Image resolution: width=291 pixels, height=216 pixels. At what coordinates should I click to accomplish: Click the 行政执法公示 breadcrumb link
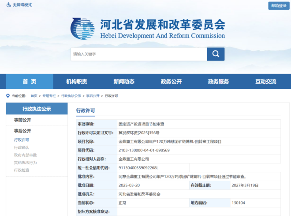pyautogui.click(x=71, y=96)
